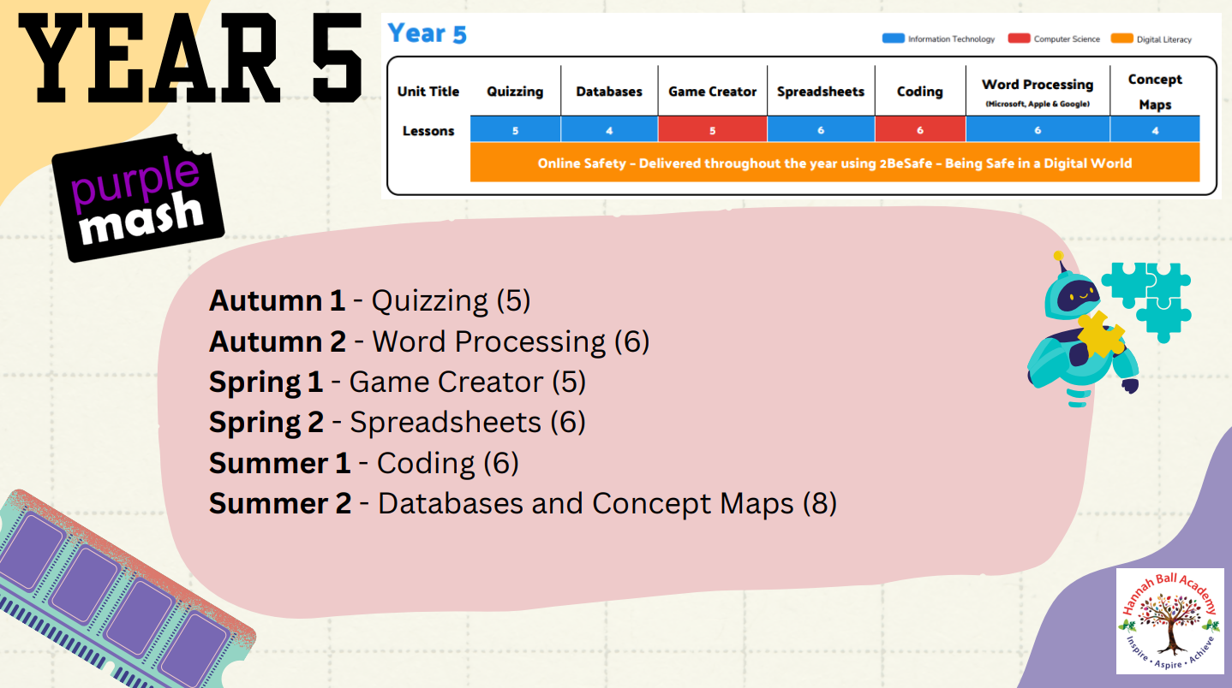Click the Purple Mash logo
Image resolution: width=1232 pixels, height=688 pixels.
point(137,197)
